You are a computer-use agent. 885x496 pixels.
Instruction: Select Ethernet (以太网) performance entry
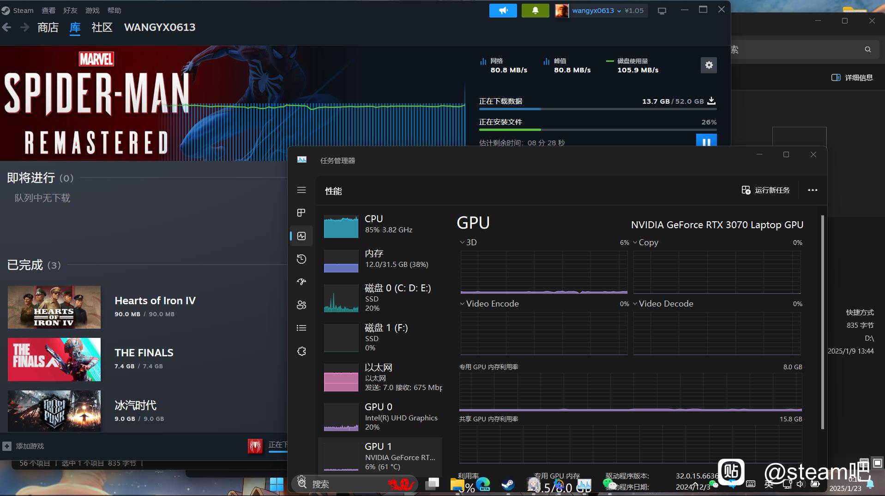click(380, 377)
